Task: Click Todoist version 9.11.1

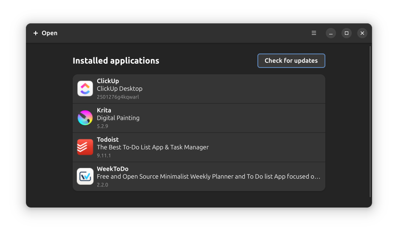Action: point(104,155)
